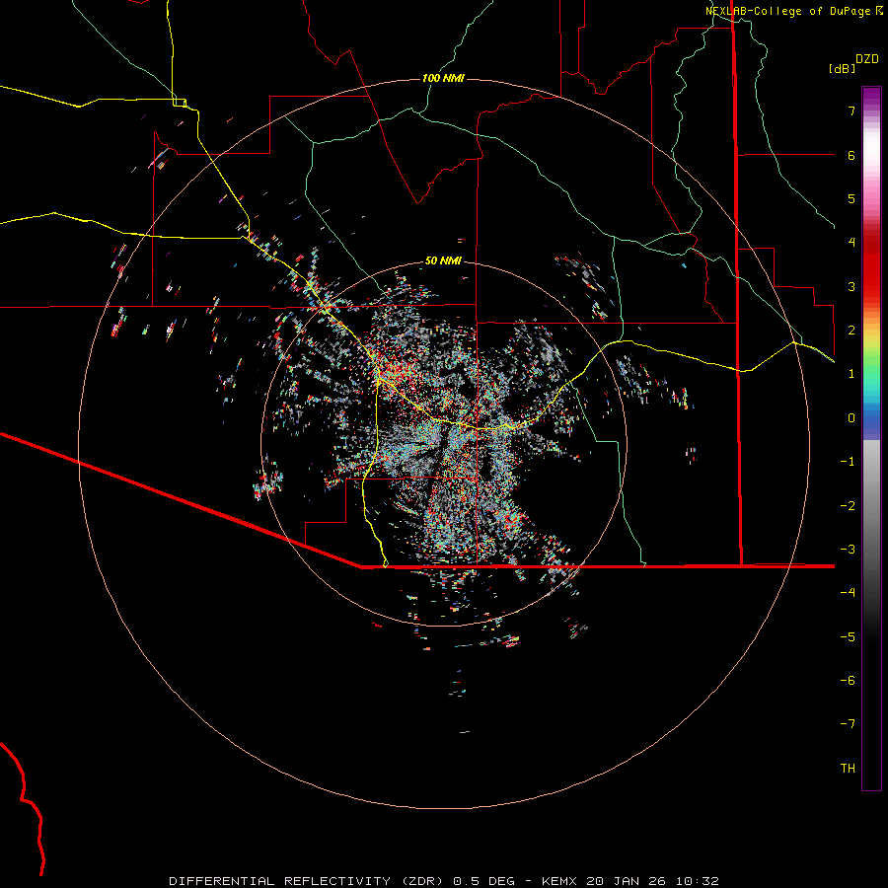Click the 5 value on the scale
888x888 pixels.
(x=851, y=198)
